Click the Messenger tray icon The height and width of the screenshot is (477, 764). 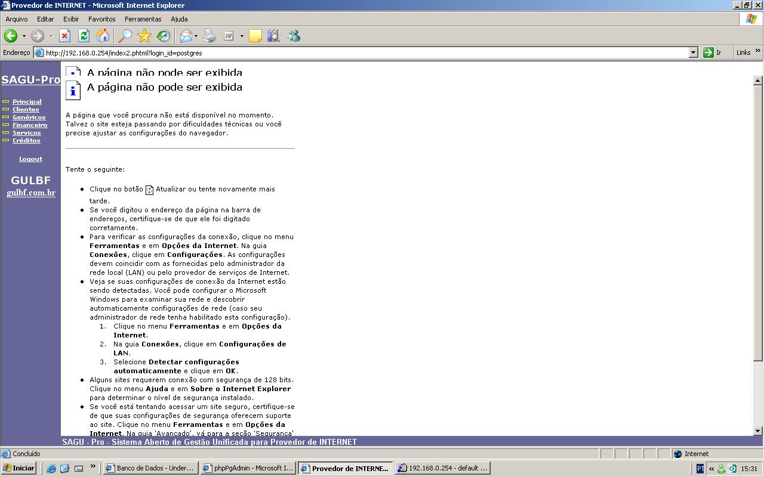pos(721,469)
